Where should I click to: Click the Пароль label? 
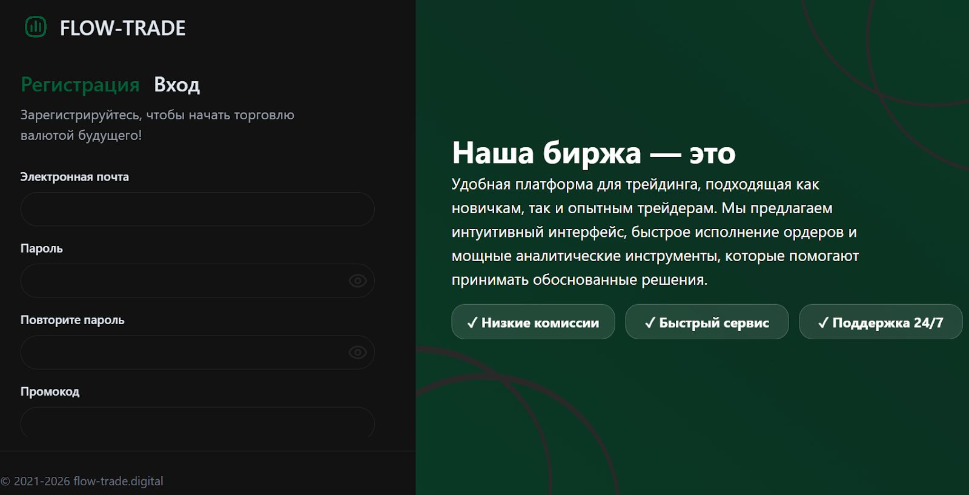coord(42,248)
